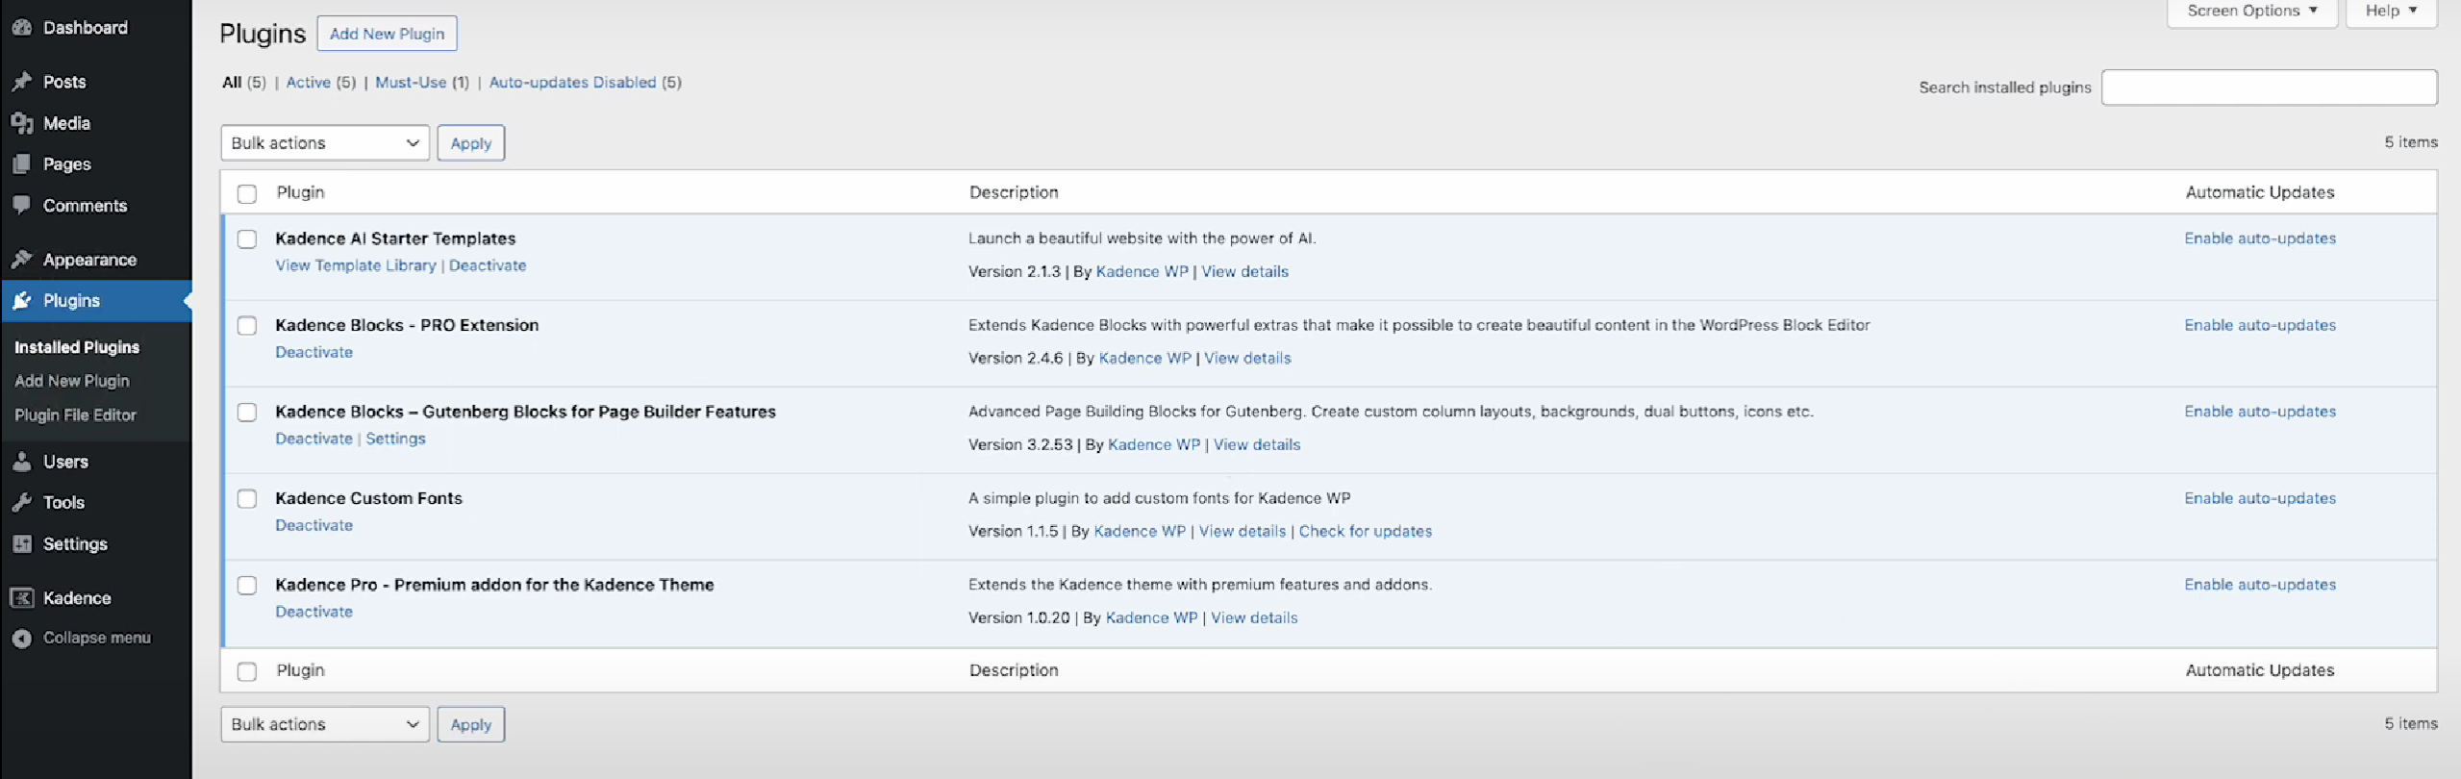2461x779 pixels.
Task: Open the Help dropdown tab
Action: [2390, 12]
